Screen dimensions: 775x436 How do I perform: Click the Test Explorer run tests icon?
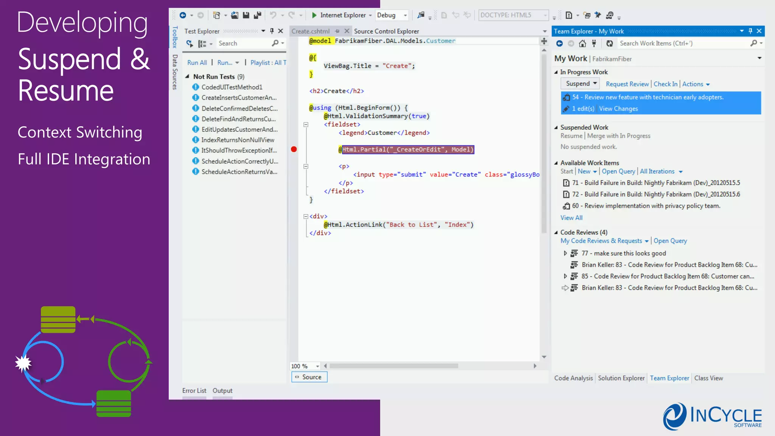click(190, 44)
